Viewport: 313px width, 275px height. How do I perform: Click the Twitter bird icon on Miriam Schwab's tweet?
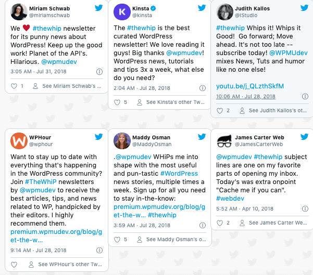click(x=99, y=9)
